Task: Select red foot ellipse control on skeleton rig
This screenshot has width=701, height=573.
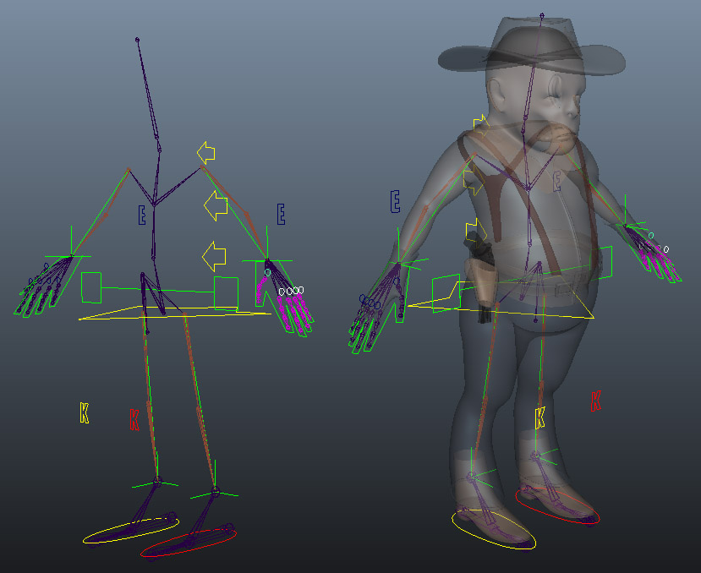Action: point(189,543)
